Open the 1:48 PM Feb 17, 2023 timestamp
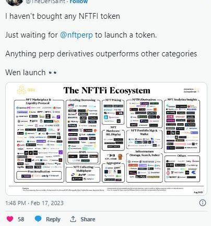 click(34, 203)
